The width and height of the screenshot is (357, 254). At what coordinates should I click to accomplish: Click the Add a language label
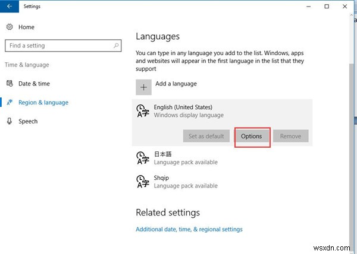pos(176,84)
